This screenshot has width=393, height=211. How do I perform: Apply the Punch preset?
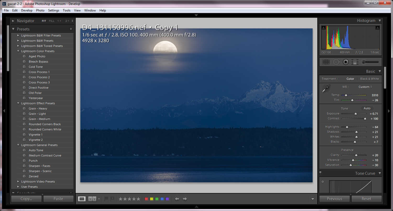[33, 161]
